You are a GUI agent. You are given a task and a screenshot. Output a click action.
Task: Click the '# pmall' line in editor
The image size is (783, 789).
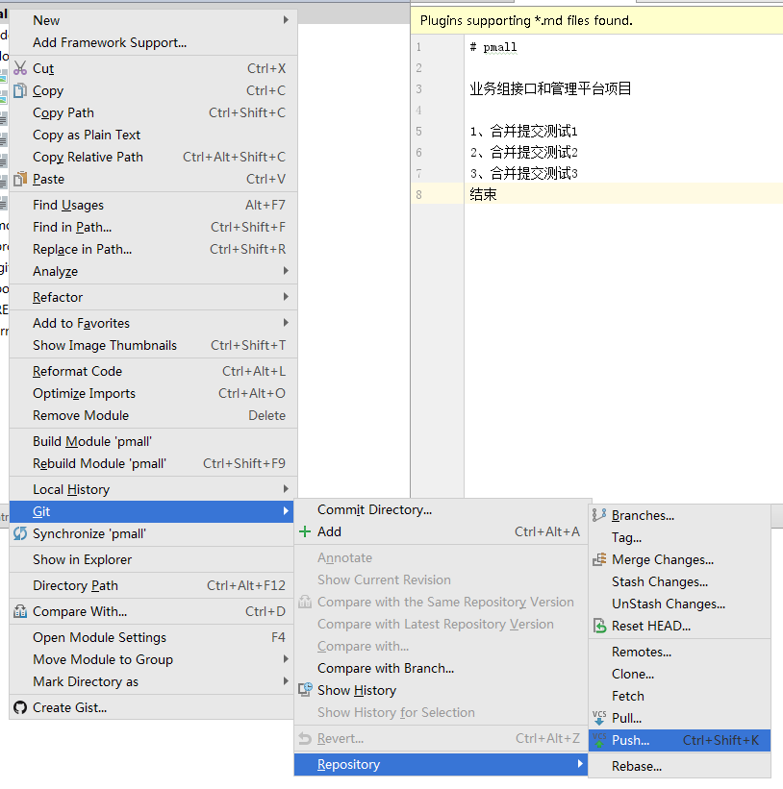coord(493,47)
